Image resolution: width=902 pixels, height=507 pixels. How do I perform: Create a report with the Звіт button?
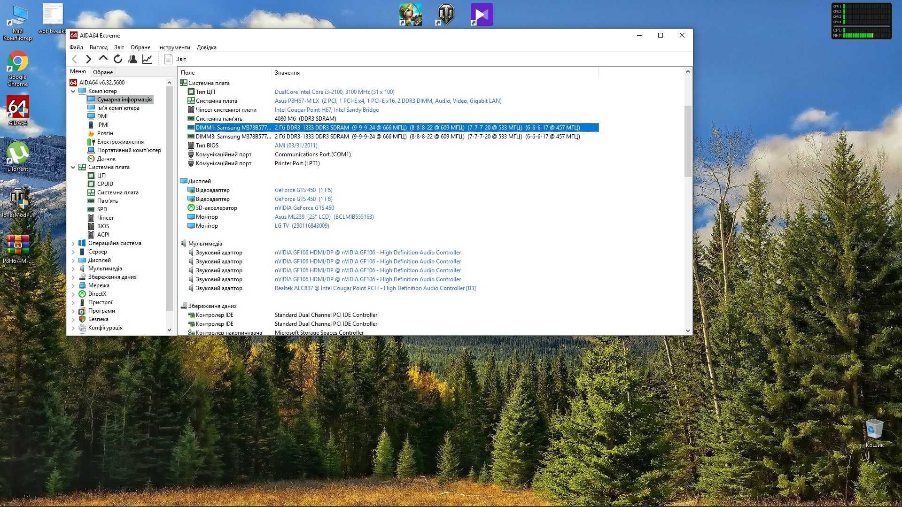click(175, 59)
